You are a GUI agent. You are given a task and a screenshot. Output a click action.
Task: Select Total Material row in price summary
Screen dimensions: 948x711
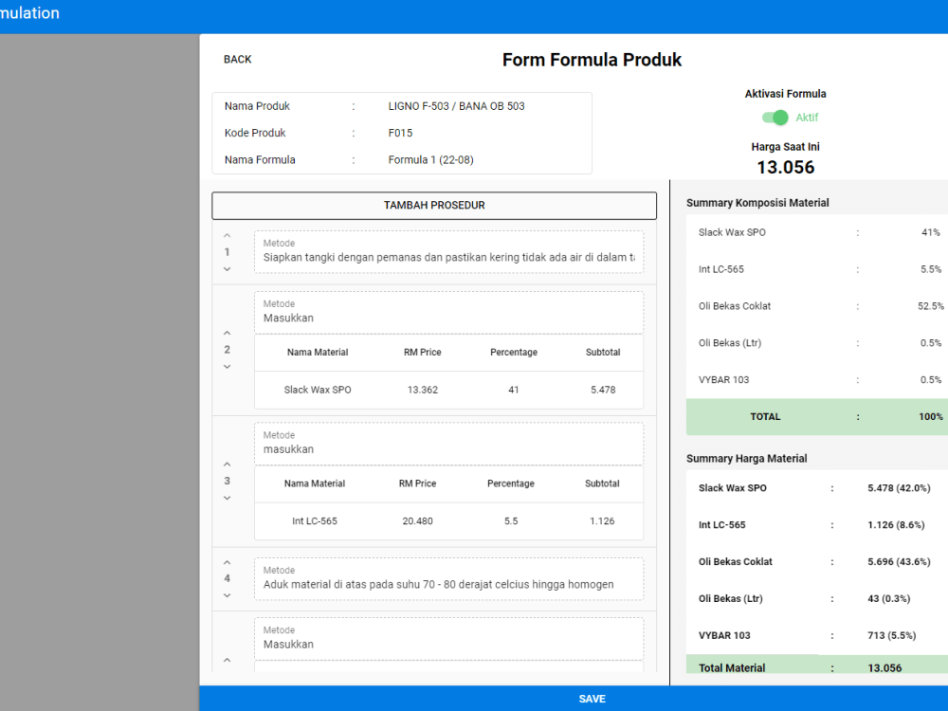click(817, 665)
